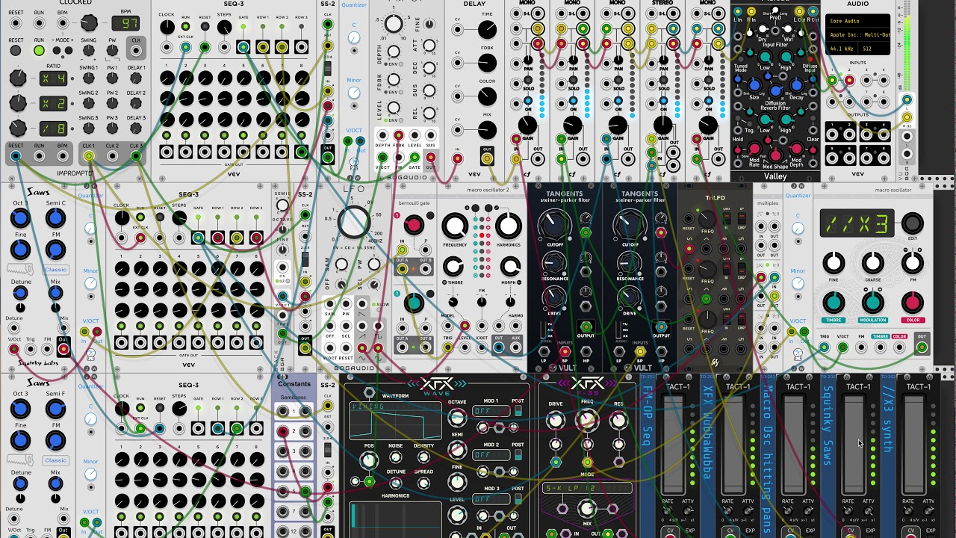Click the OUT jack on the Bogaudio FM-OP

tap(430, 157)
